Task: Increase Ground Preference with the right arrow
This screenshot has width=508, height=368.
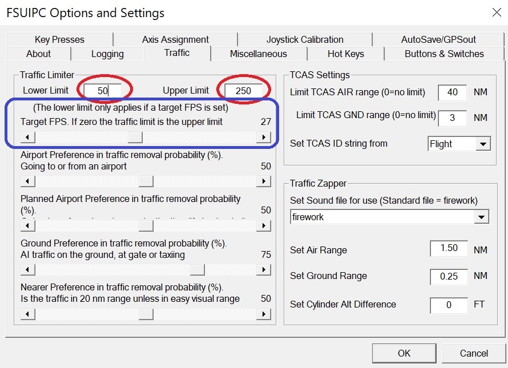Action: click(x=264, y=270)
